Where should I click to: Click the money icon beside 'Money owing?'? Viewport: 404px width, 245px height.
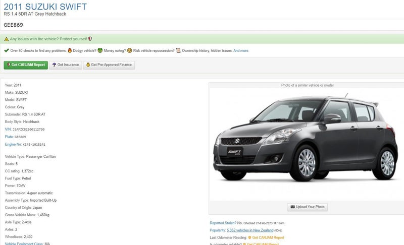click(x=100, y=50)
